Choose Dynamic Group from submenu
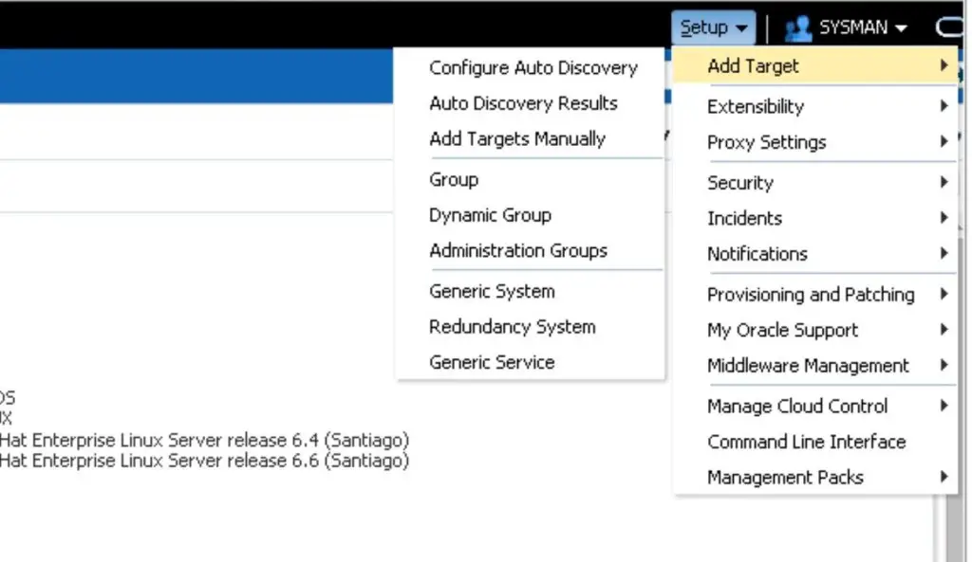 pyautogui.click(x=490, y=215)
